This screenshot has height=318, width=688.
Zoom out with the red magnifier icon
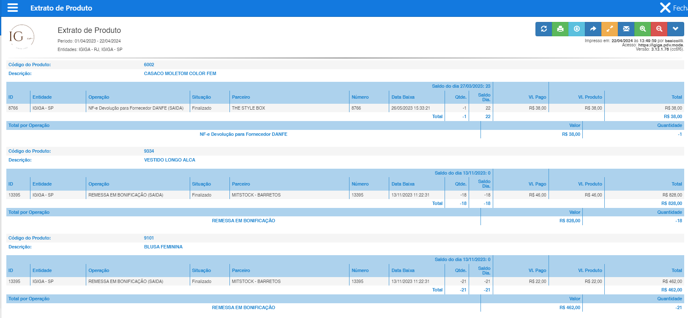(x=659, y=29)
